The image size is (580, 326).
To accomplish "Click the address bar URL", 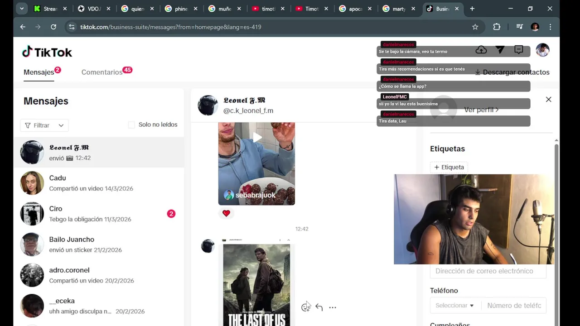I will [171, 27].
